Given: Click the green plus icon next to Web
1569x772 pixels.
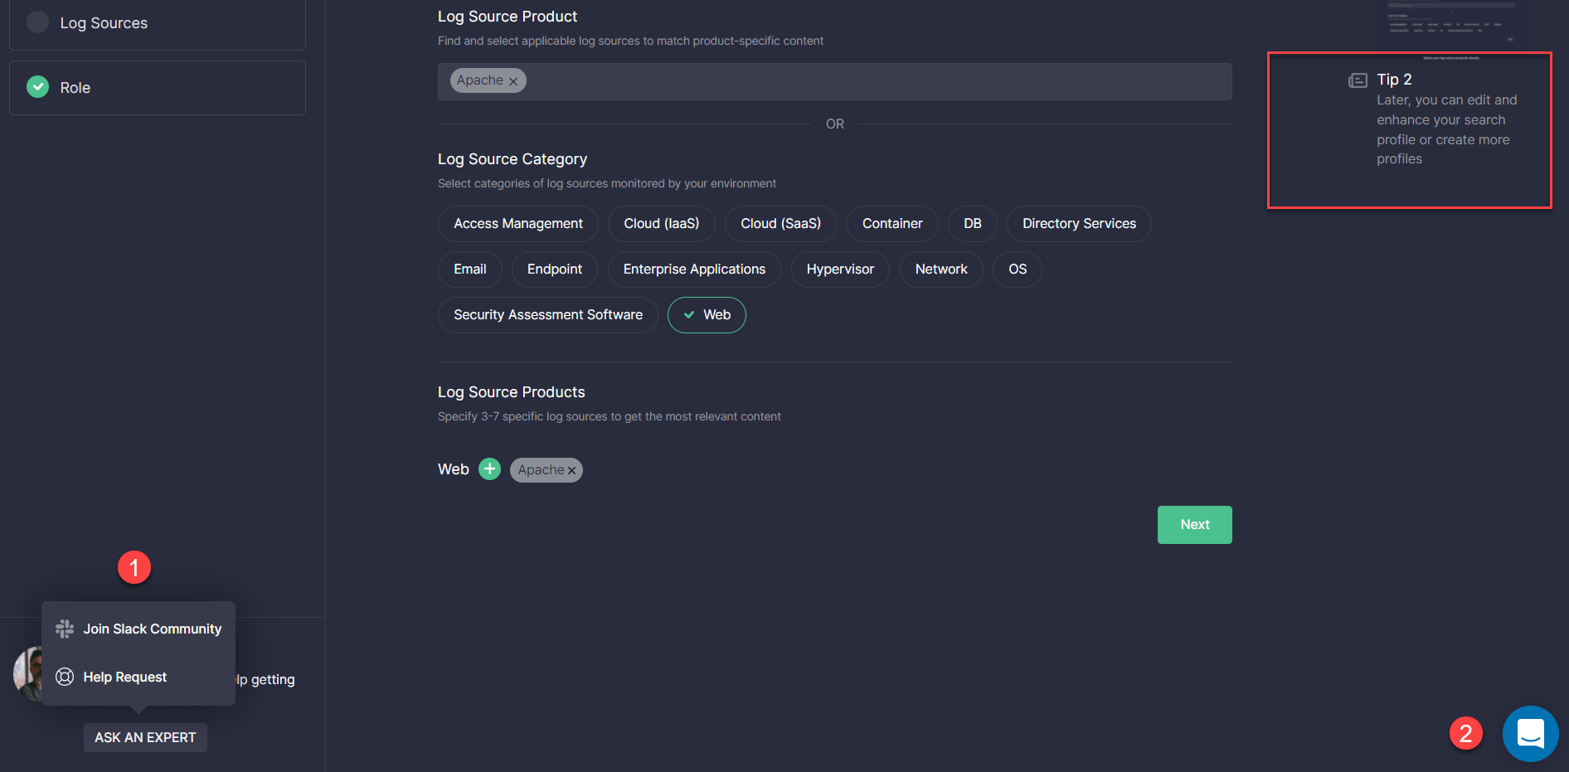Looking at the screenshot, I should pyautogui.click(x=490, y=469).
